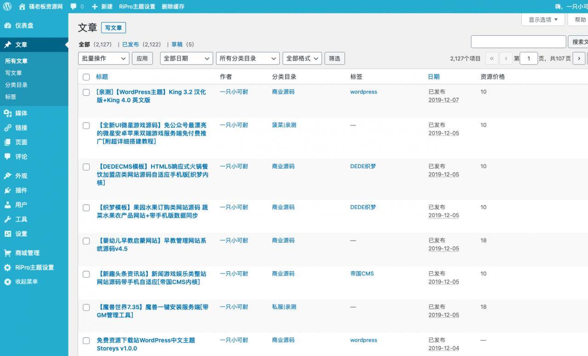Select all posts via header checkbox
The width and height of the screenshot is (588, 356).
[x=86, y=77]
